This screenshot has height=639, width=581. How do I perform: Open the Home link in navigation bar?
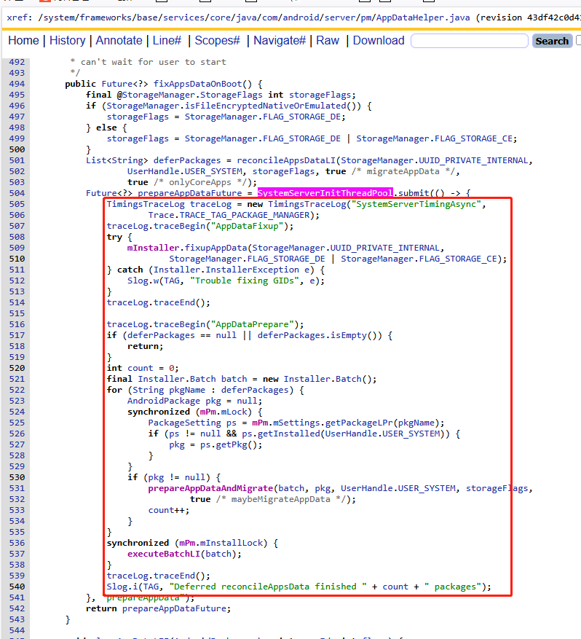pyautogui.click(x=23, y=41)
